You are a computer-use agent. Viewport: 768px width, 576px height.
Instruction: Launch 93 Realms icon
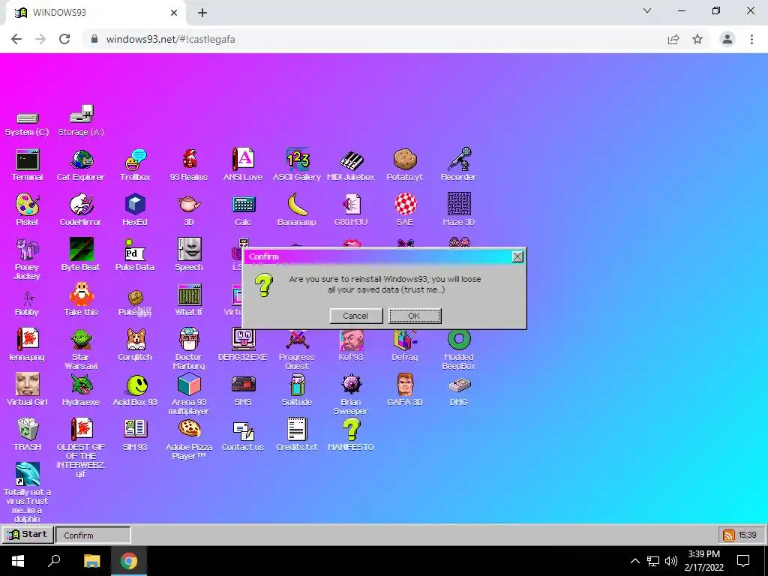[189, 160]
